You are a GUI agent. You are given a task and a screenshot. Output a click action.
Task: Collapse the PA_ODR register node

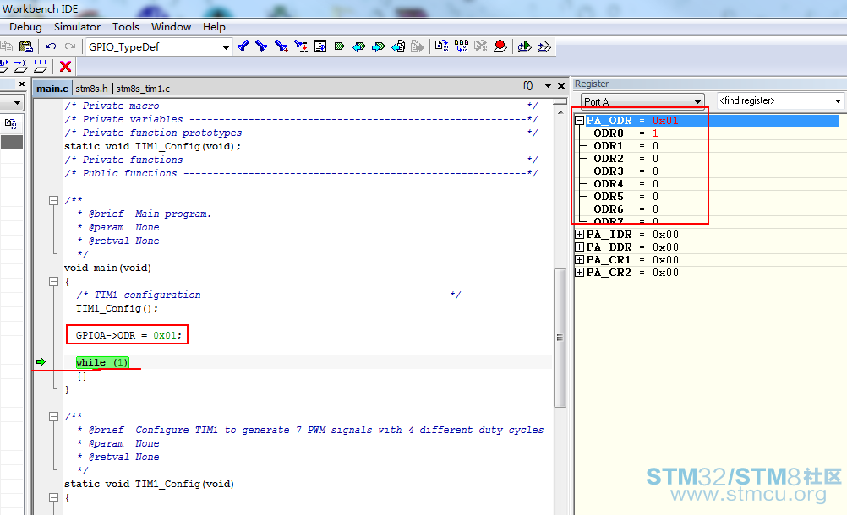click(579, 120)
